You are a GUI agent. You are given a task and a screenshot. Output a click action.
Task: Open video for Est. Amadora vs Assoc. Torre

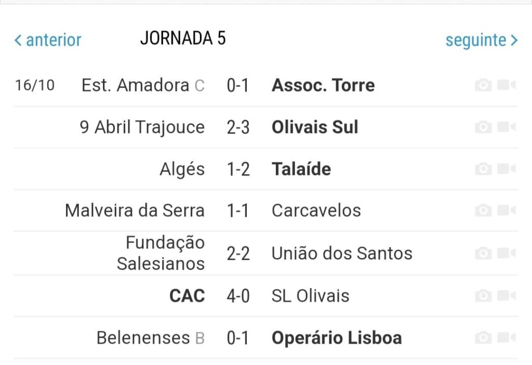(x=507, y=85)
